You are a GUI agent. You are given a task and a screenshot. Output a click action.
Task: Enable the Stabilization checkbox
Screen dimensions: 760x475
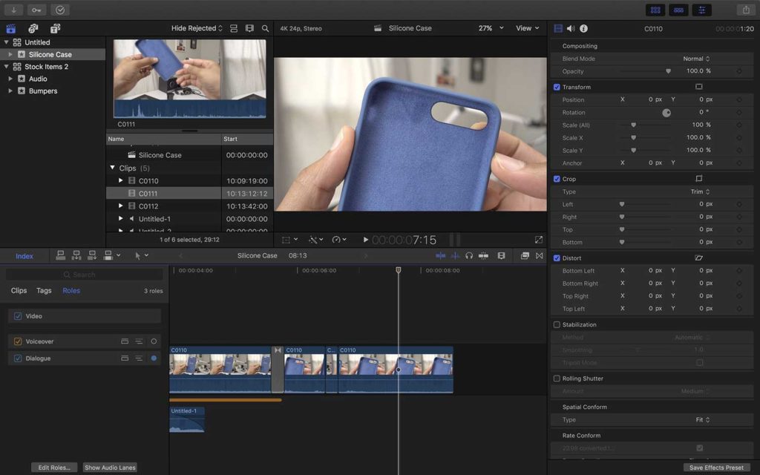tap(556, 324)
